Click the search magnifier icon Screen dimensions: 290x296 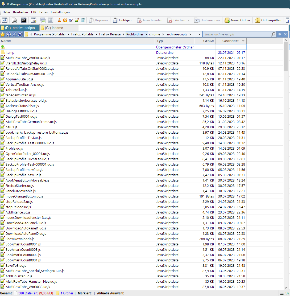click(273, 34)
